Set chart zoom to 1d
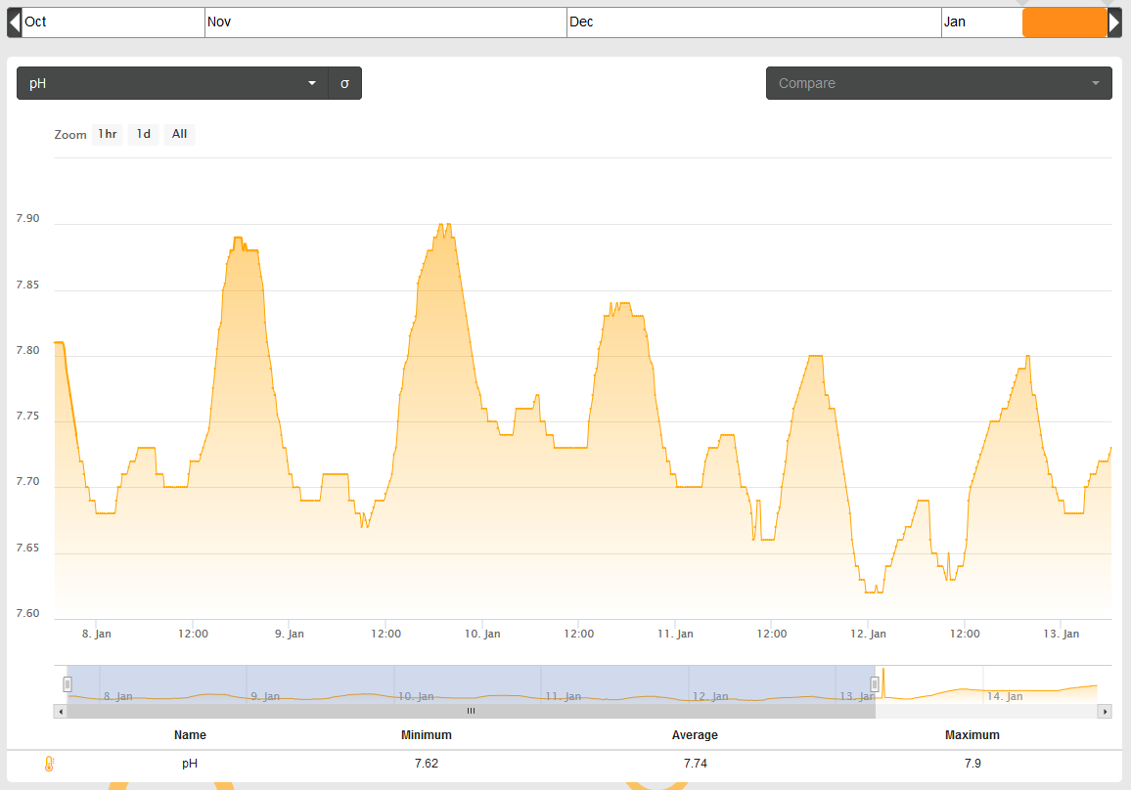This screenshot has height=790, width=1131. (144, 134)
